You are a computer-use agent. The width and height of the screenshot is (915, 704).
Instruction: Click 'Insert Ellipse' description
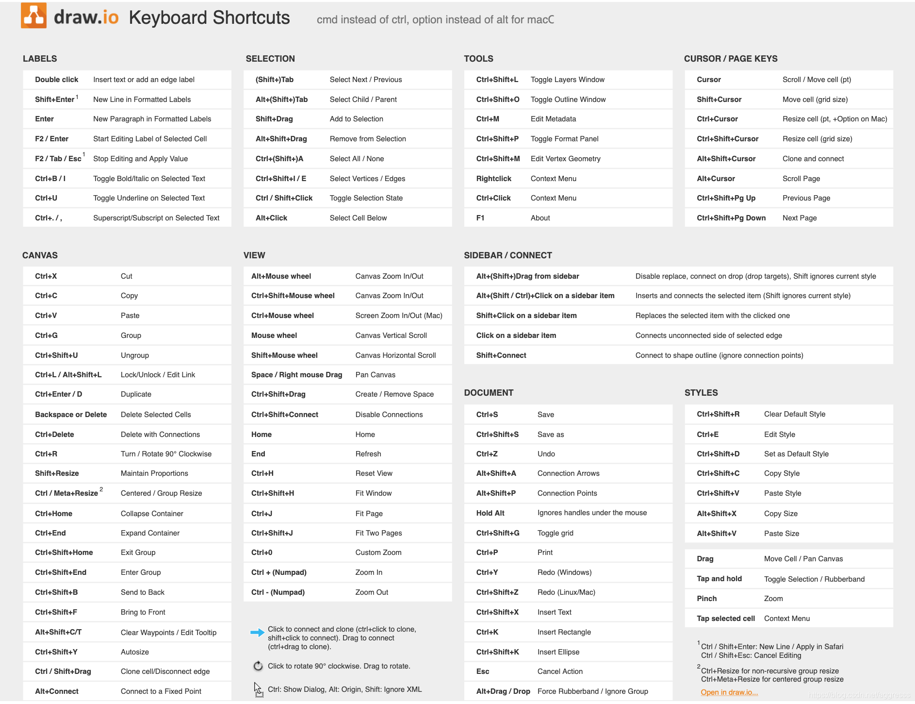(558, 652)
